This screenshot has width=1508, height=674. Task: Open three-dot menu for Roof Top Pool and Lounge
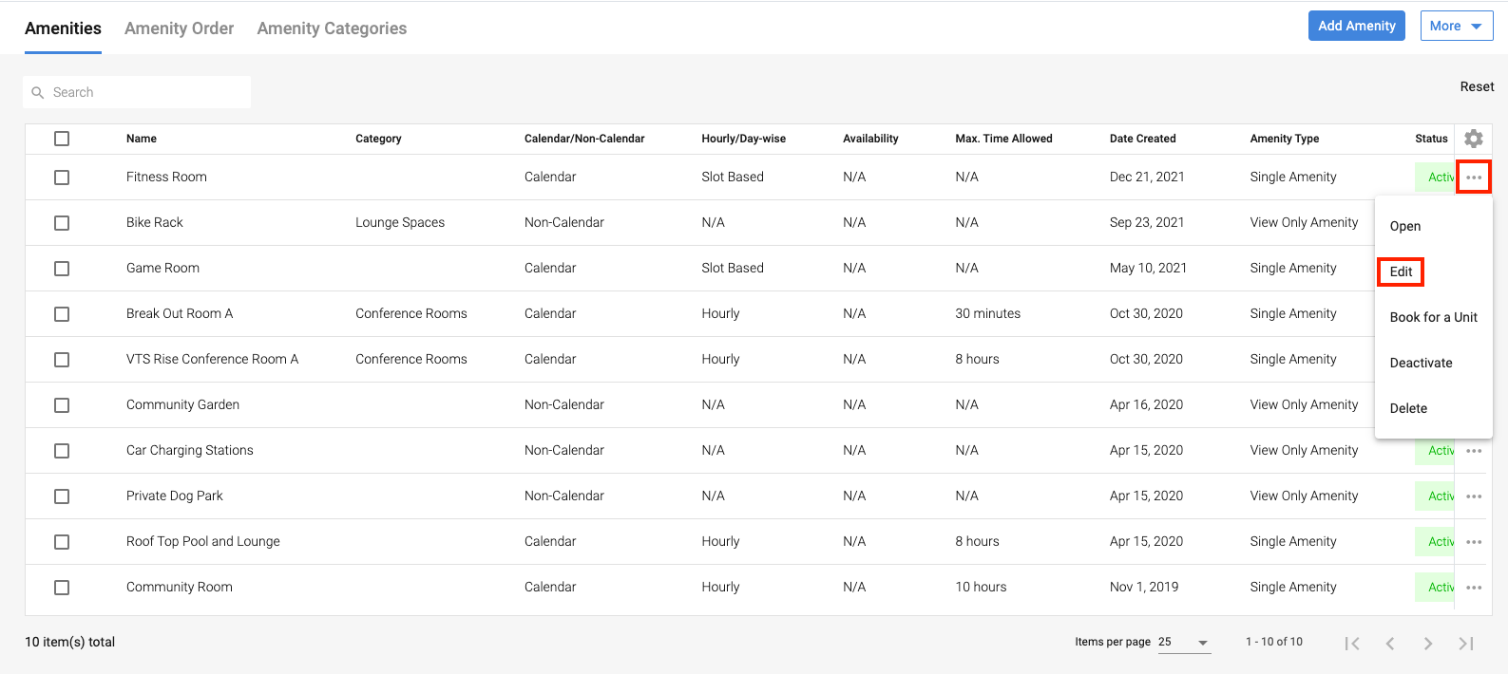tap(1473, 542)
